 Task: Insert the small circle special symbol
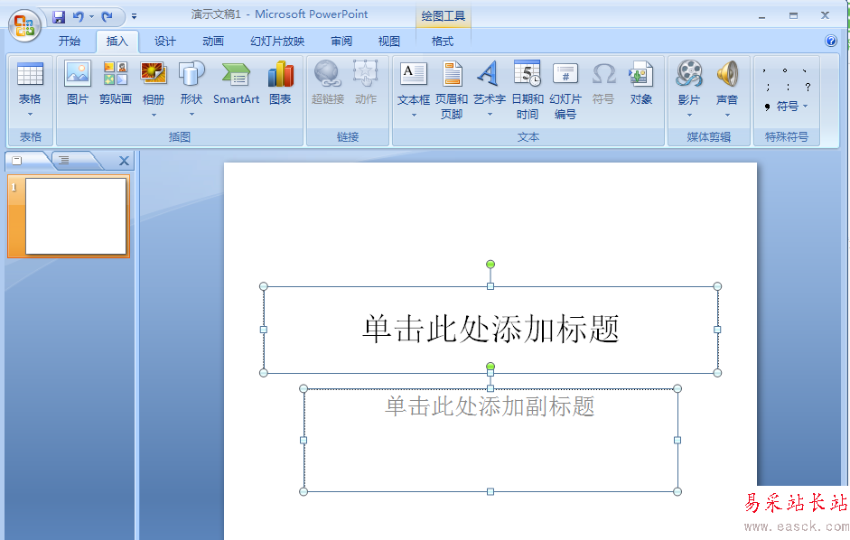click(784, 70)
